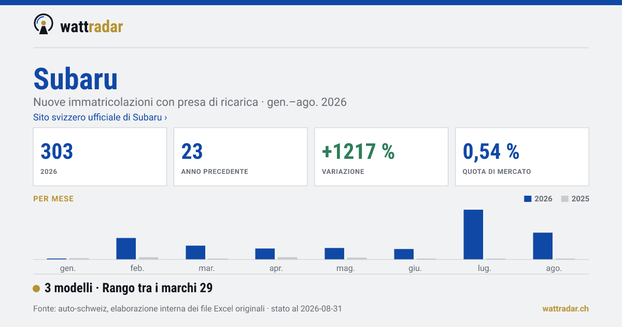The width and height of the screenshot is (622, 327).
Task: Click the gold bullet before 3 modelli
Action: [x=36, y=289]
